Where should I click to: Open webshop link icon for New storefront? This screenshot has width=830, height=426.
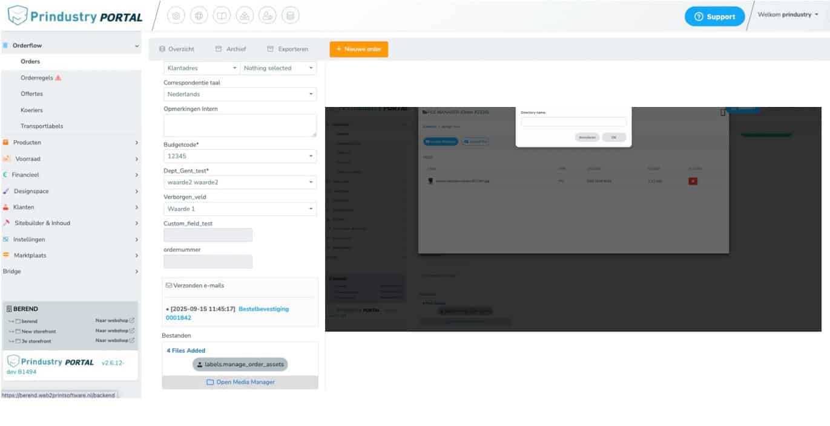click(x=132, y=331)
